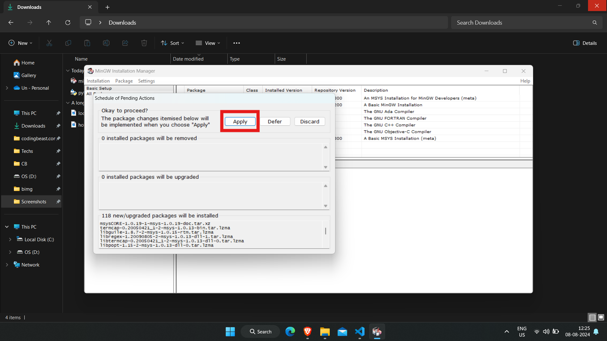The width and height of the screenshot is (607, 341).
Task: Click the File Explorer taskbar icon
Action: (325, 332)
